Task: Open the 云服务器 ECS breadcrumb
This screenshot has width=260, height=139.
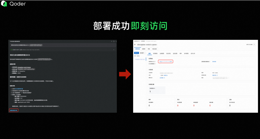Action: (137, 41)
